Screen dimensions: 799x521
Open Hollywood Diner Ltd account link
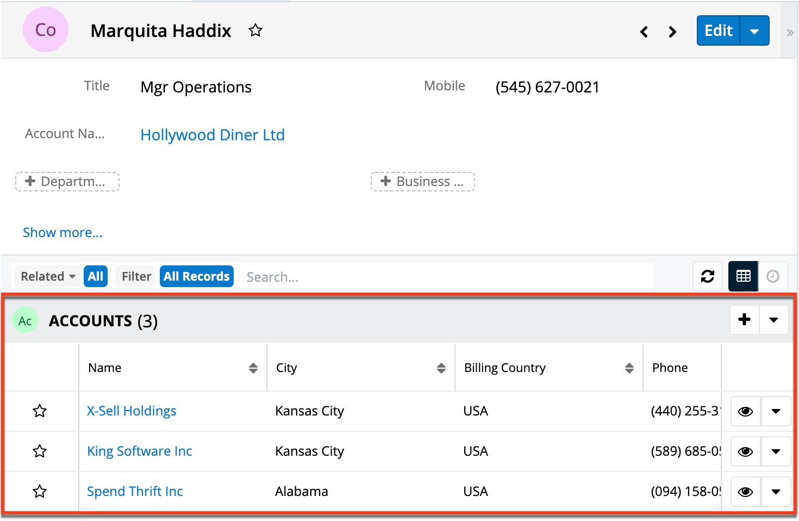coord(212,135)
